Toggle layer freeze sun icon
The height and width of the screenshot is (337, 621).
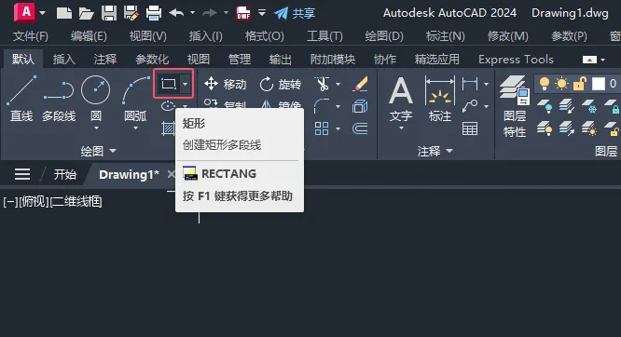pos(561,84)
